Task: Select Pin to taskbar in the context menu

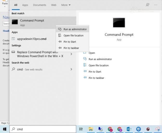Action: point(71,48)
